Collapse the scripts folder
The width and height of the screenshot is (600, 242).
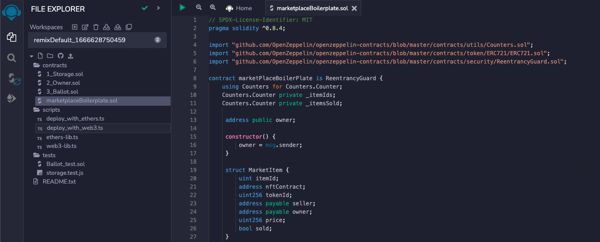tap(47, 110)
